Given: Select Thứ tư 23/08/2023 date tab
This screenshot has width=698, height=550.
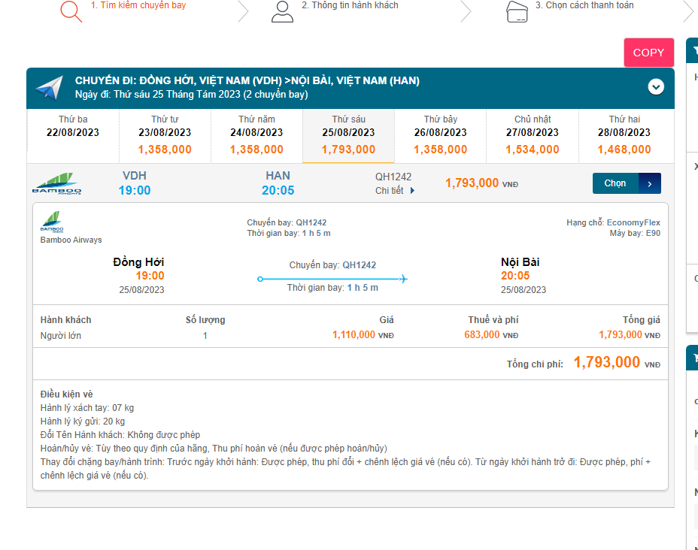Looking at the screenshot, I should pyautogui.click(x=165, y=135).
